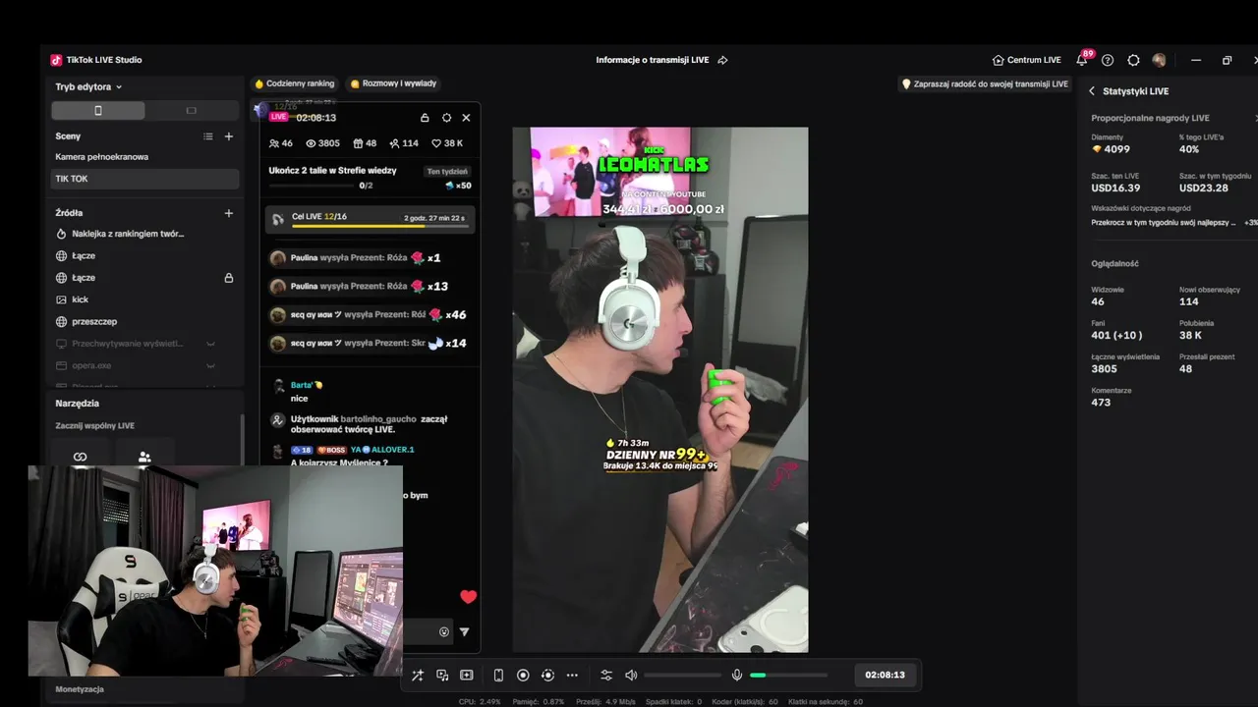The width and height of the screenshot is (1258, 707).
Task: Click the record button in bottom toolbar
Action: pos(523,676)
